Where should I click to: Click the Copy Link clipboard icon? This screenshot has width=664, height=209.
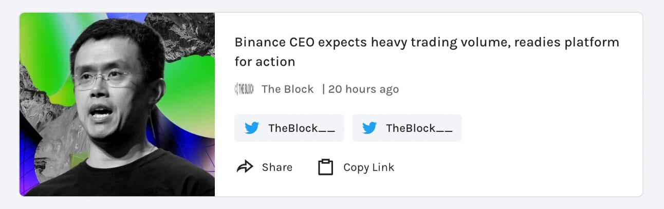tap(325, 167)
